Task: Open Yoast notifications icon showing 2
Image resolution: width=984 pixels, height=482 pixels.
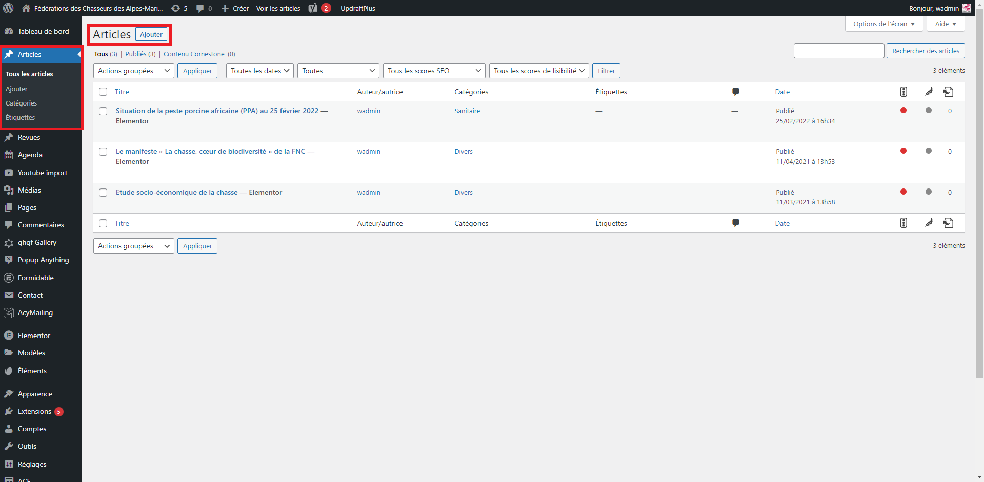Action: click(318, 8)
